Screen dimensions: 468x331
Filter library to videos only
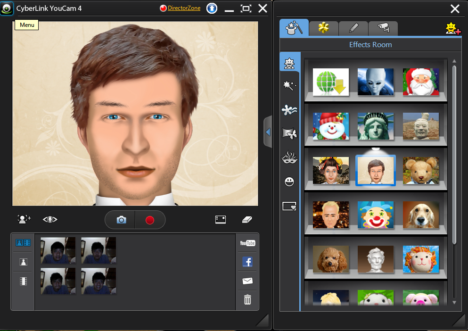coord(23,281)
